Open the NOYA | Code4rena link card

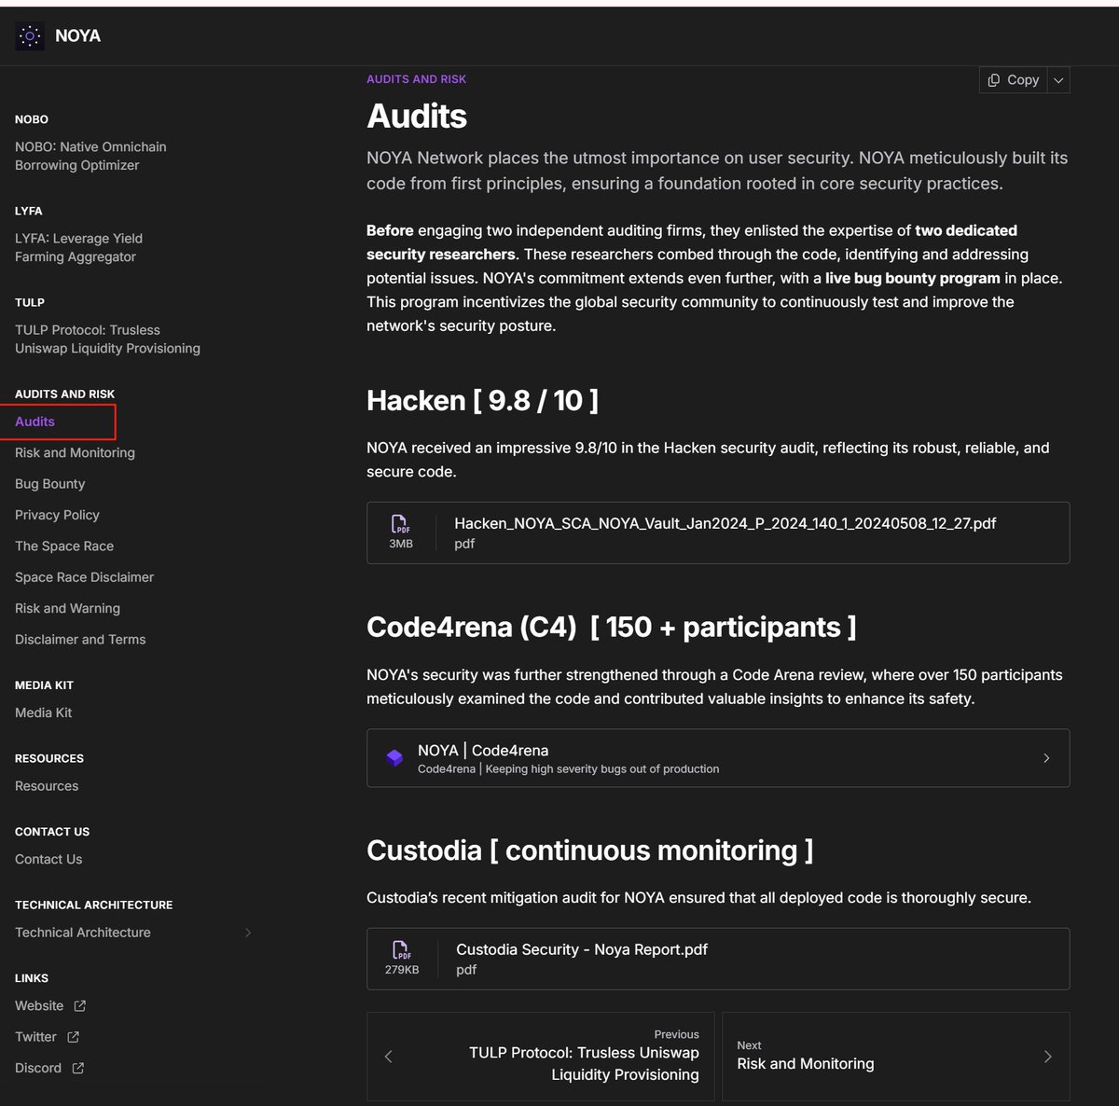click(718, 758)
